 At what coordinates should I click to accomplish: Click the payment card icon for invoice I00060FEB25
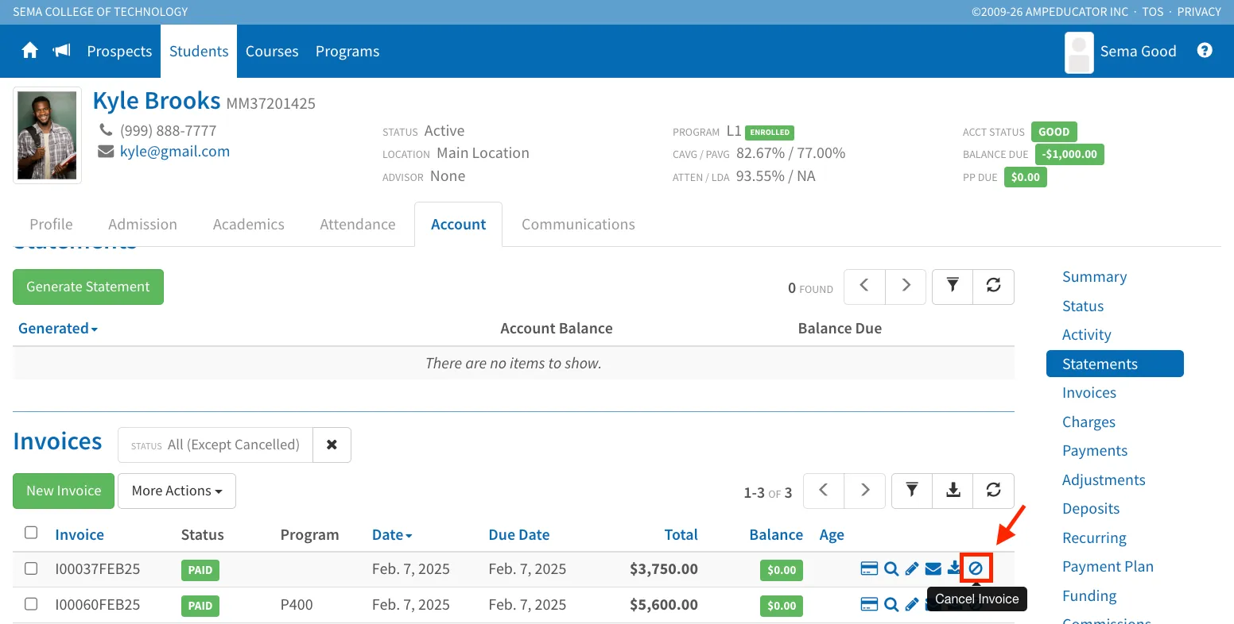tap(869, 604)
